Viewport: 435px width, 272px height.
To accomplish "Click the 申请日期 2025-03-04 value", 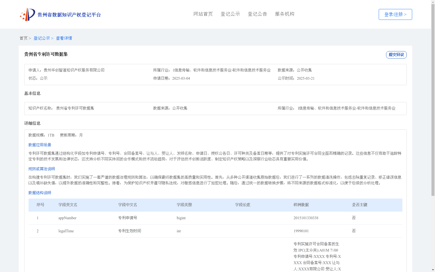I will tap(181, 78).
